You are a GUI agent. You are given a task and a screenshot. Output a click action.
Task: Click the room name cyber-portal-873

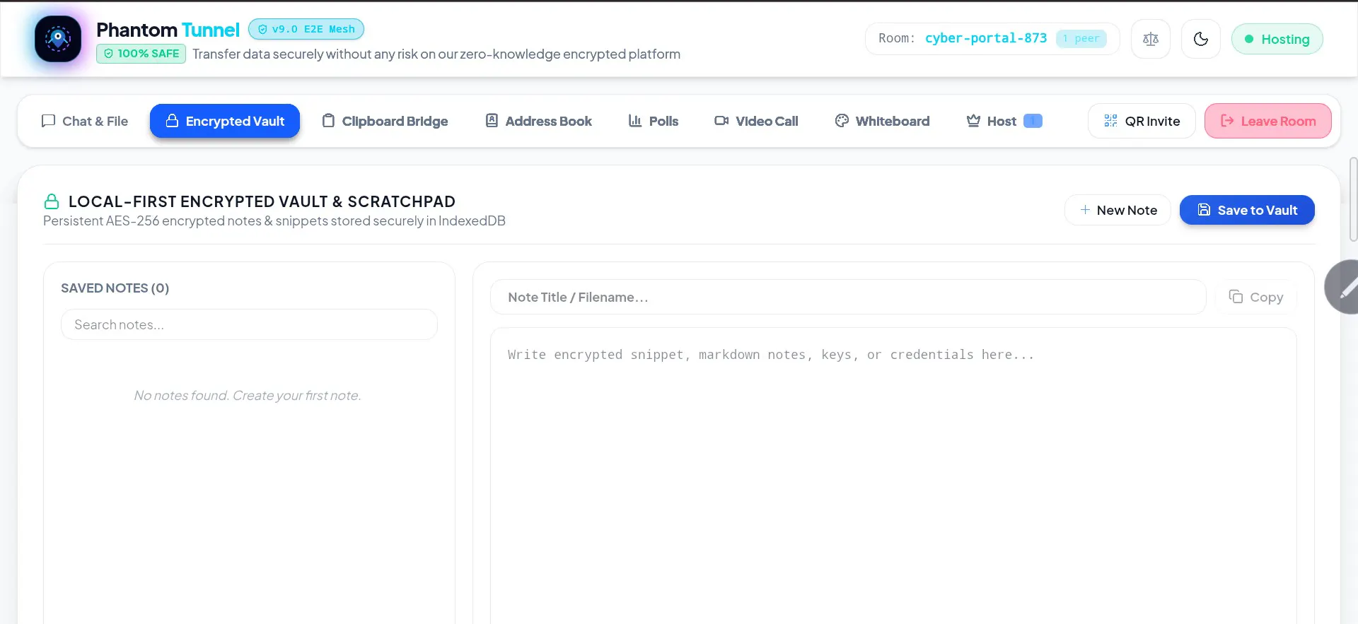click(x=986, y=38)
